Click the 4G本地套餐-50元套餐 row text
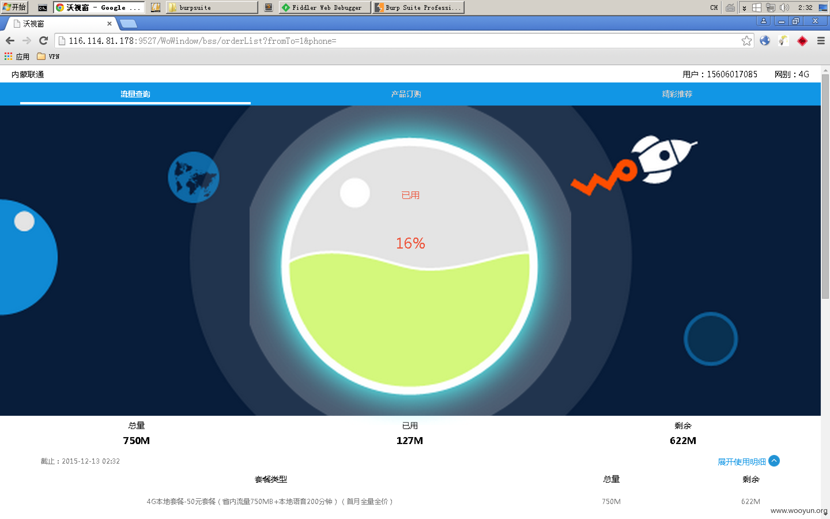 pyautogui.click(x=270, y=501)
